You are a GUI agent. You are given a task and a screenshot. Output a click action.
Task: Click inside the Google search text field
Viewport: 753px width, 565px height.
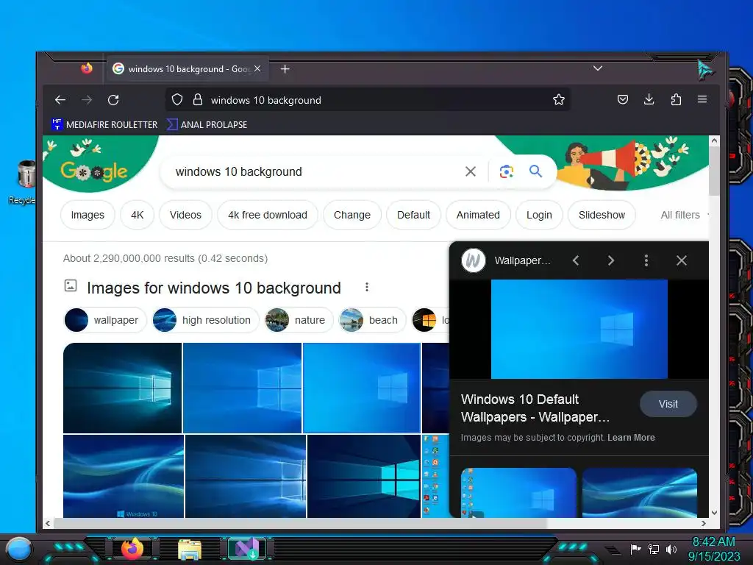(312, 171)
